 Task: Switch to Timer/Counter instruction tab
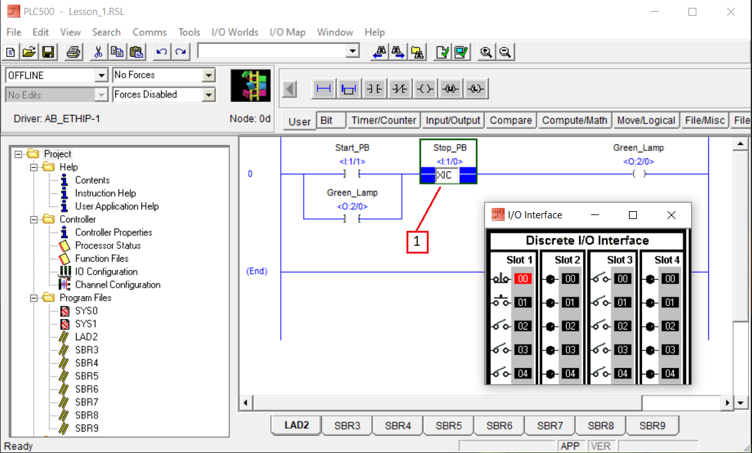point(384,120)
